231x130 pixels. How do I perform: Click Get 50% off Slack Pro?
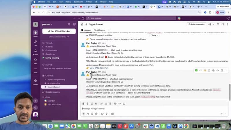(59, 31)
